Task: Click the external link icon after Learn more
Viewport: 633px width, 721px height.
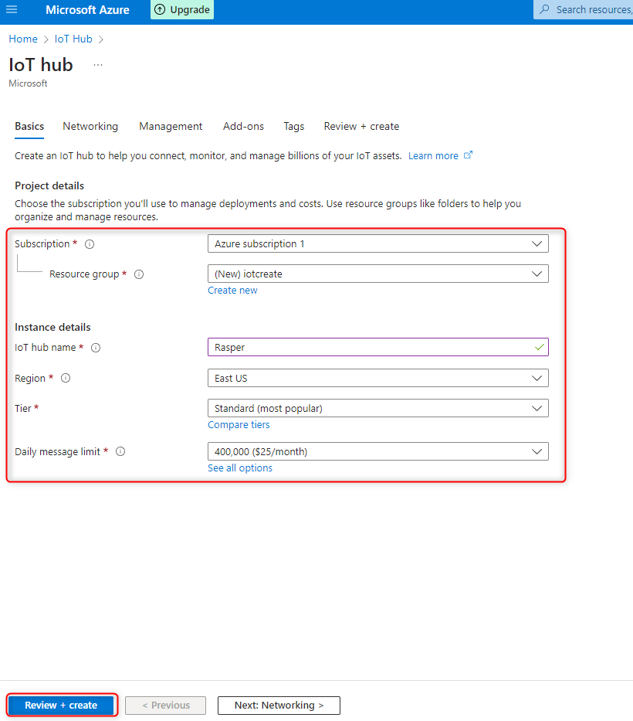Action: coord(468,155)
